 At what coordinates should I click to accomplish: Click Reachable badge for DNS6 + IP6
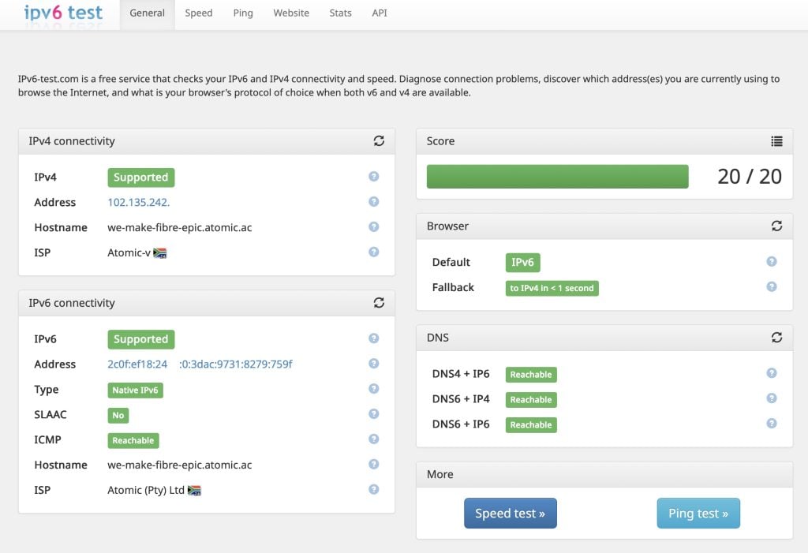click(531, 425)
